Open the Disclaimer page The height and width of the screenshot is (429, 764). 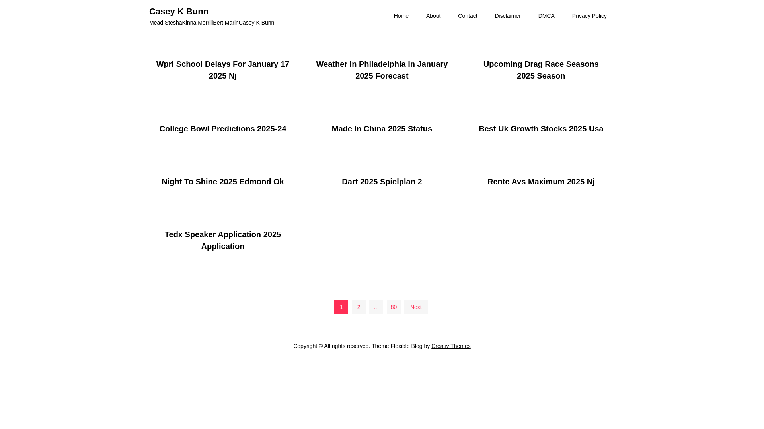tap(508, 16)
